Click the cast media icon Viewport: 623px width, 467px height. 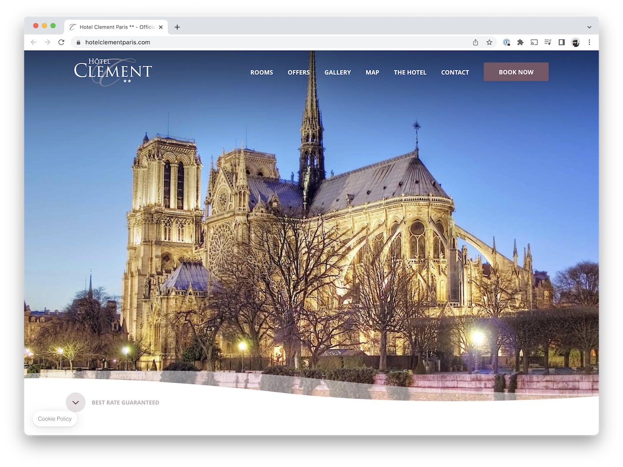pos(534,42)
